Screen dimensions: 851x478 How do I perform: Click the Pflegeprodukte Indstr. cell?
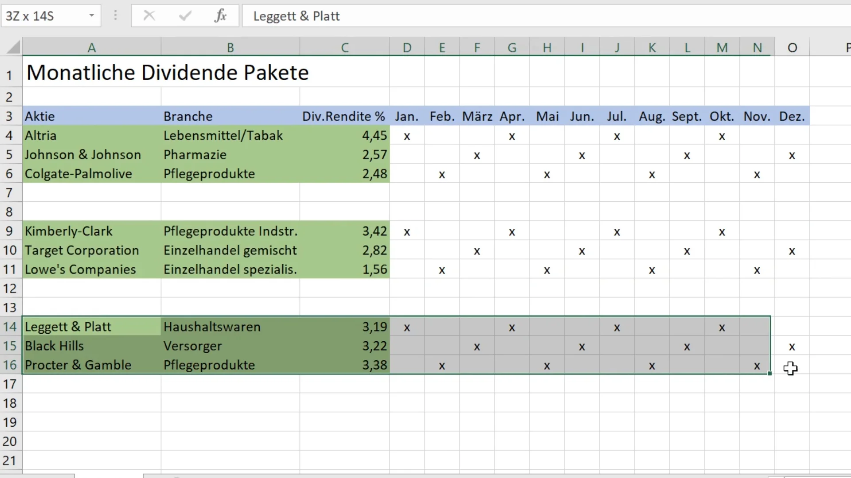point(230,231)
